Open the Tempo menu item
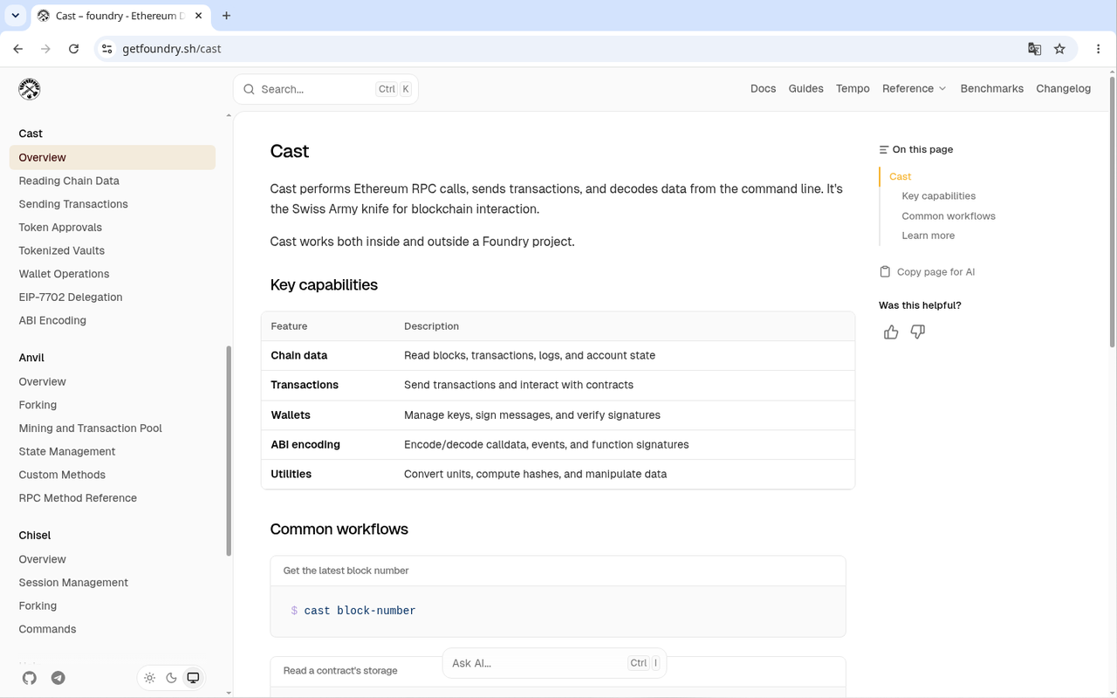This screenshot has width=1117, height=698. 853,89
